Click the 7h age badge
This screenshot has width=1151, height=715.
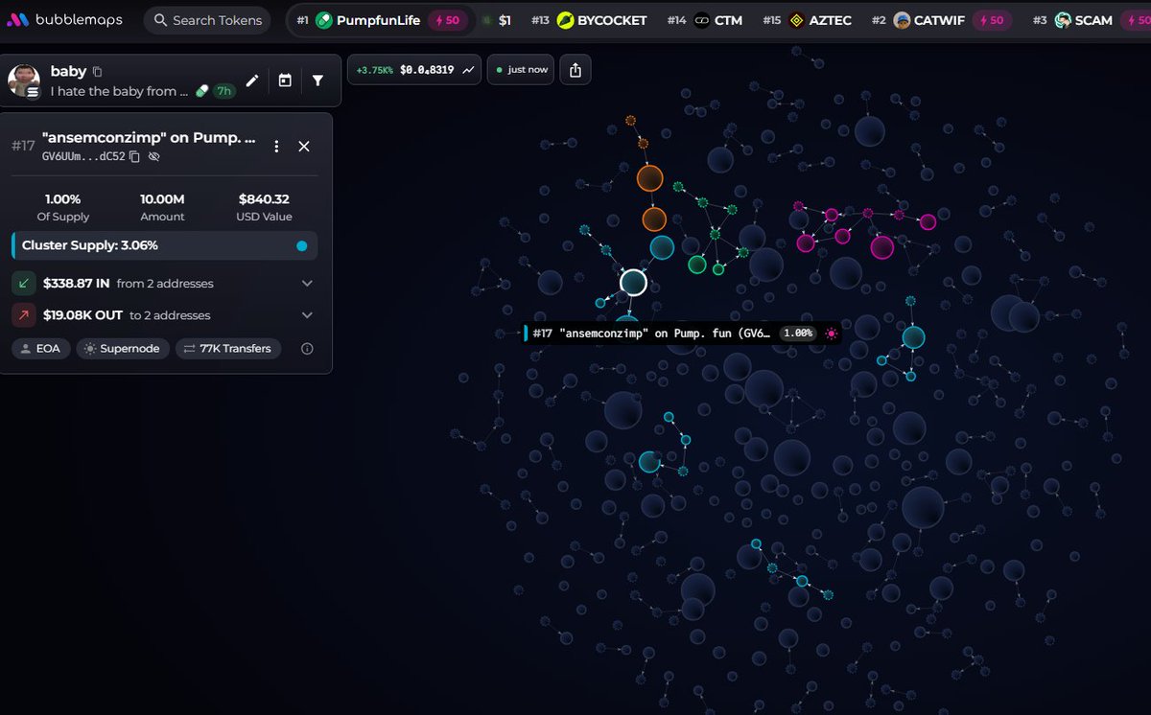point(224,91)
